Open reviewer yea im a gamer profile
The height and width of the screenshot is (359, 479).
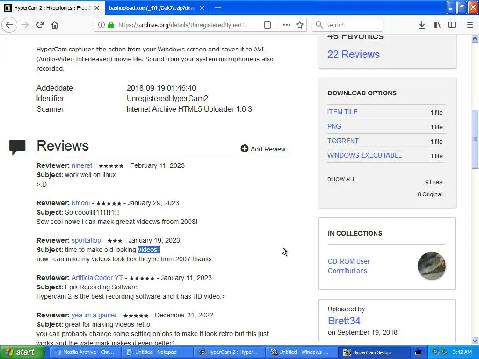[x=94, y=315]
